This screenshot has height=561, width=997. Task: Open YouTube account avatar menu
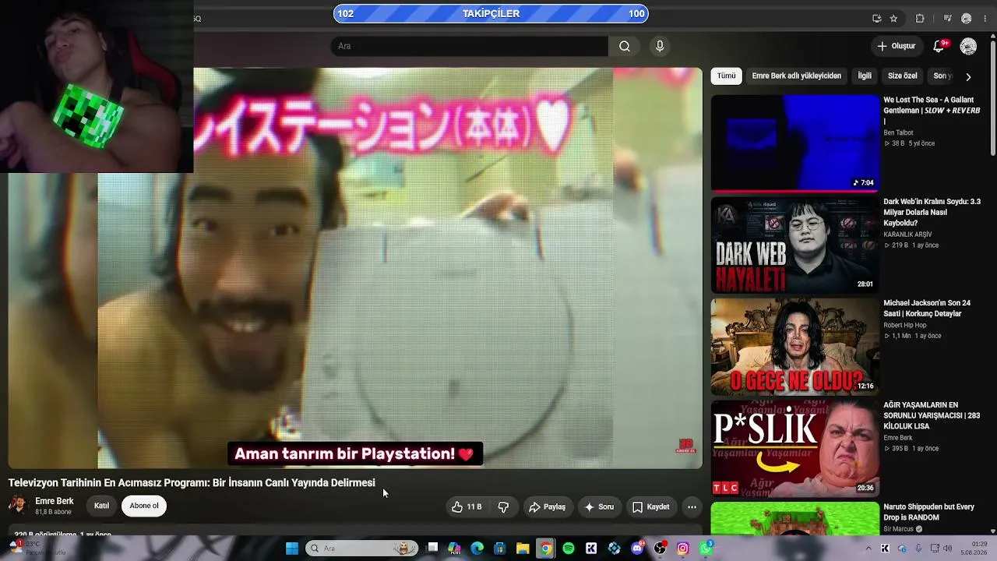(x=968, y=46)
